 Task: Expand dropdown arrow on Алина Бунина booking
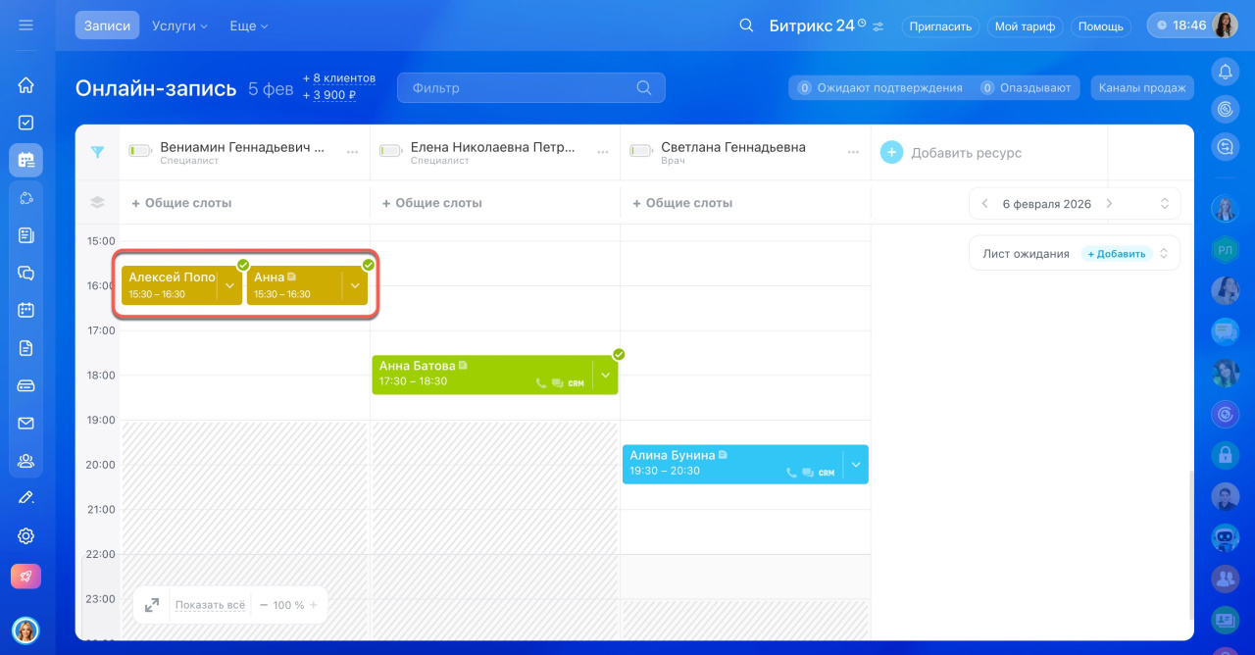coord(856,465)
